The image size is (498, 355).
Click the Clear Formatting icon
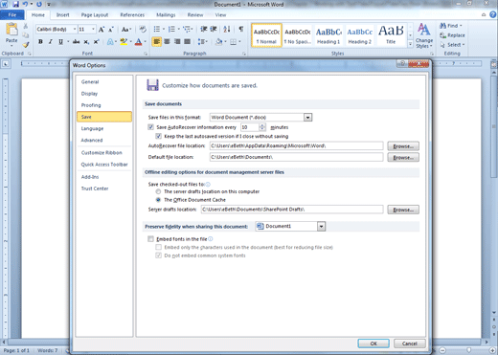[x=143, y=30]
